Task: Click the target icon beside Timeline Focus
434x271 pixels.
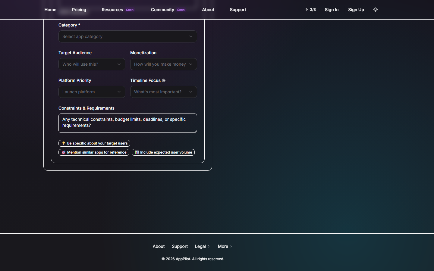Action: click(x=164, y=80)
